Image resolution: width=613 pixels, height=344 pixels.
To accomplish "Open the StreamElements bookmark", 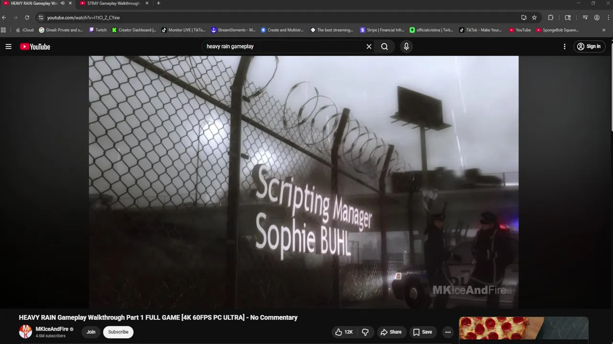I will [234, 30].
